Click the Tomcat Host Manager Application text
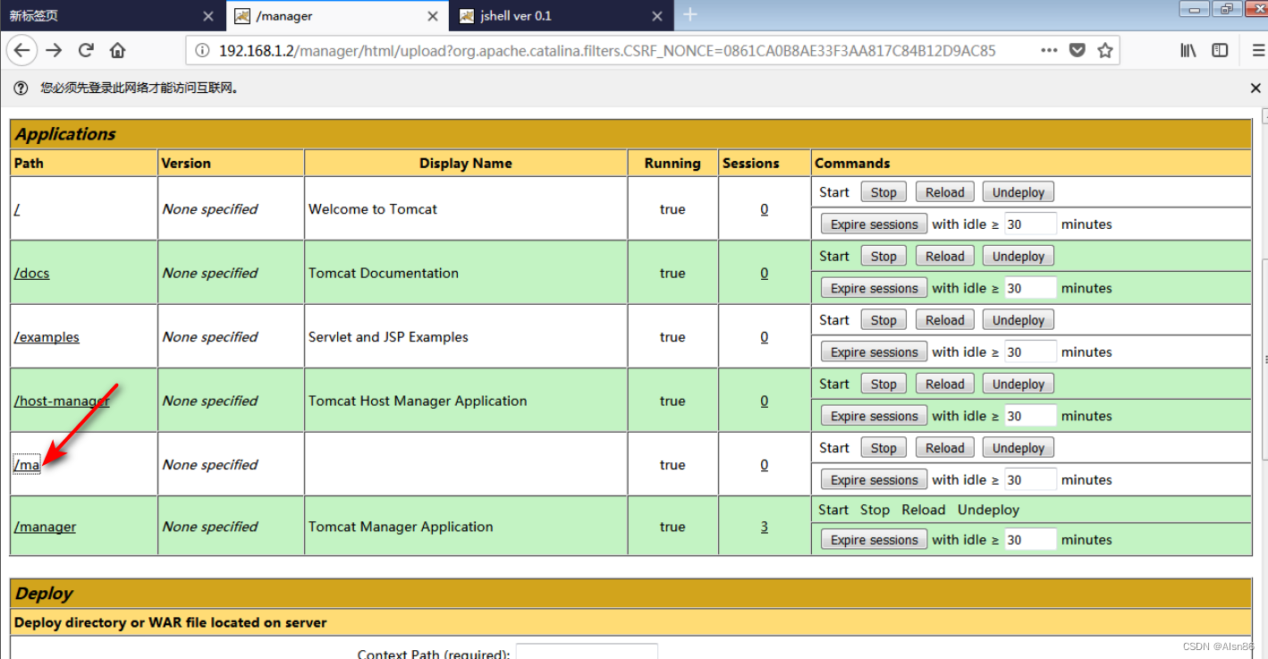 [418, 401]
